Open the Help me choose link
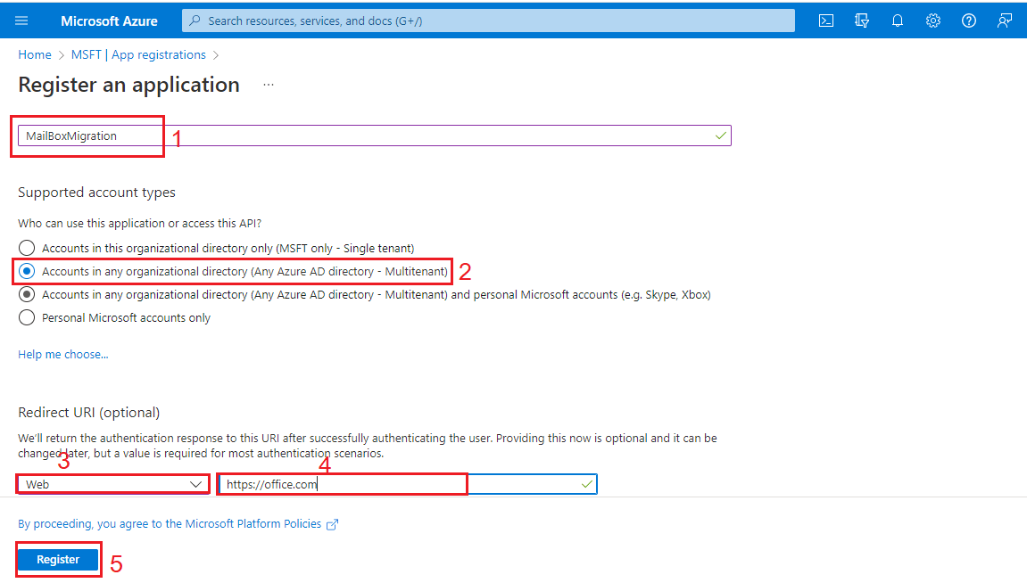The image size is (1027, 583). tap(62, 355)
